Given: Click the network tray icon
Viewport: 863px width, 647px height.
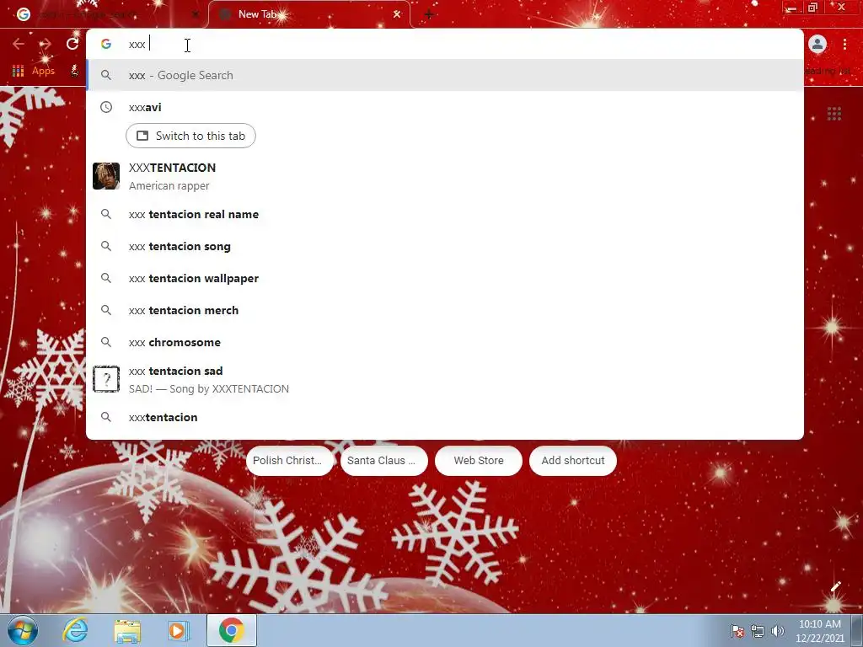Looking at the screenshot, I should pyautogui.click(x=758, y=631).
